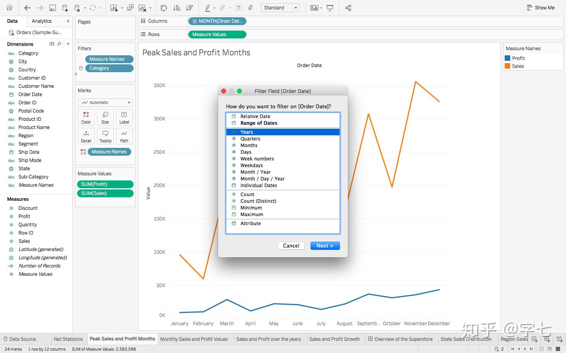This screenshot has width=566, height=353.
Task: Select Month / Year filter option
Action: point(283,172)
